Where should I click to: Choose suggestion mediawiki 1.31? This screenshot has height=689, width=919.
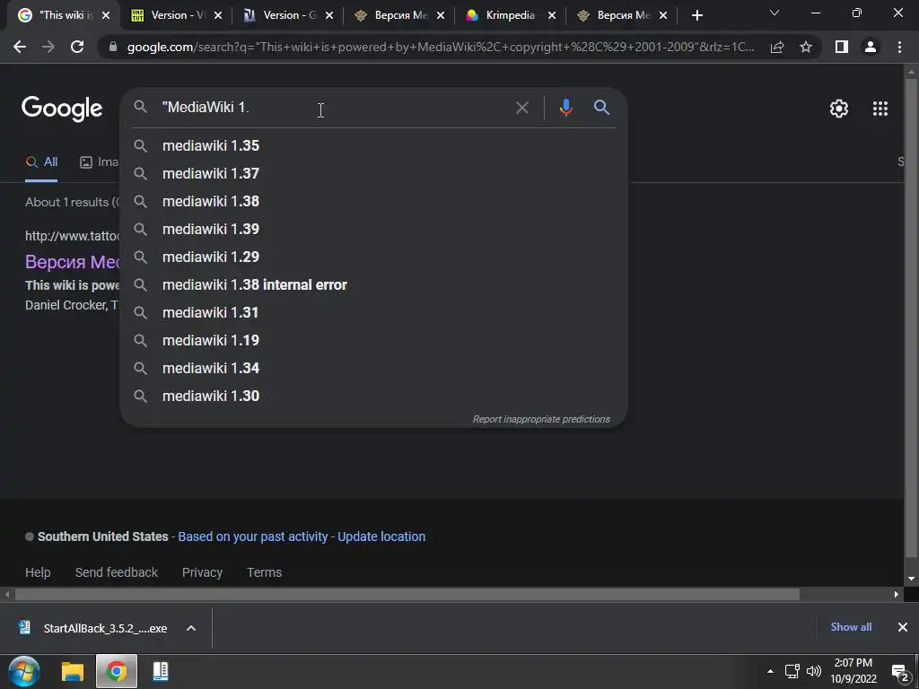(x=373, y=312)
